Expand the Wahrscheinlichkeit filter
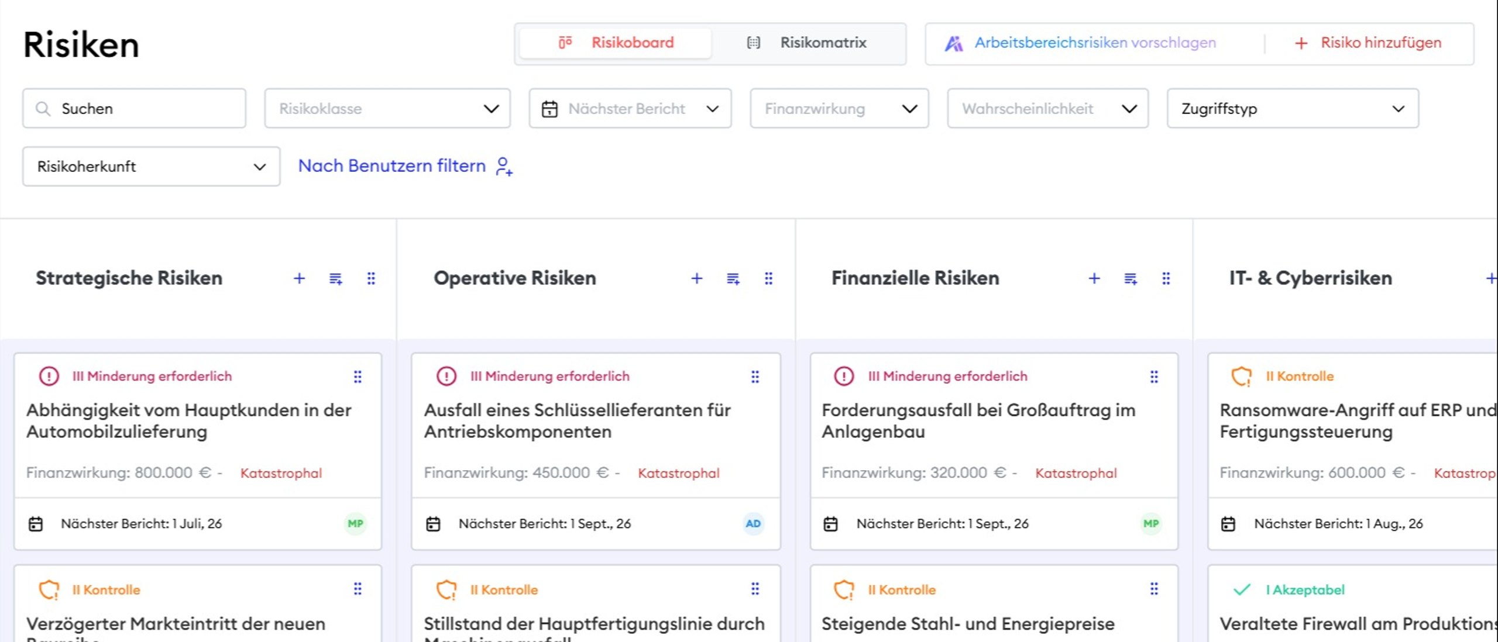The image size is (1498, 642). [1048, 108]
